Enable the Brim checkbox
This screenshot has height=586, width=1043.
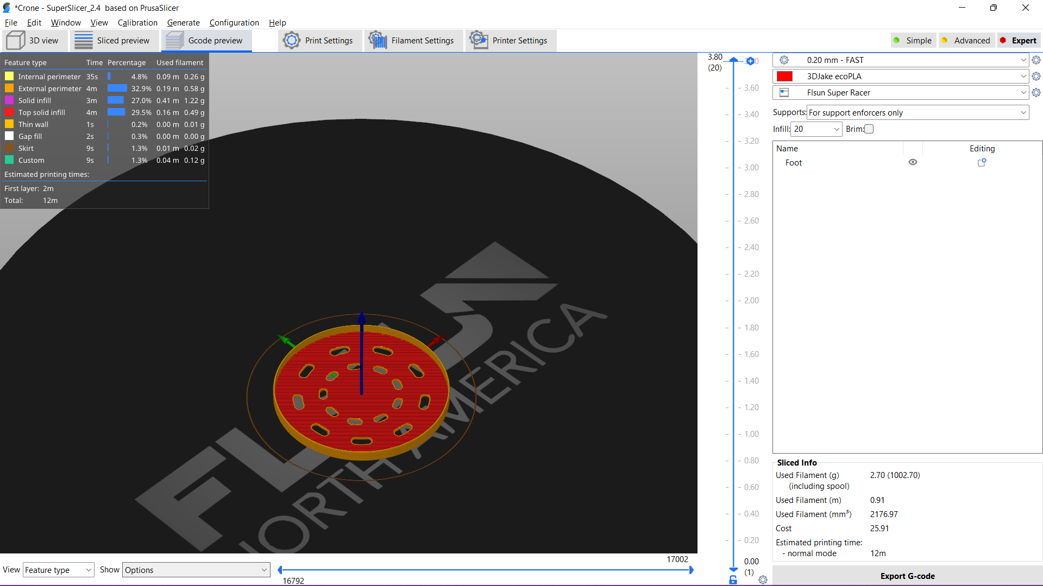[869, 129]
